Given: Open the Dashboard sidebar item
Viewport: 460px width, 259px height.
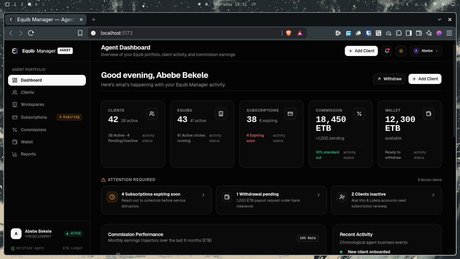Looking at the screenshot, I should tap(47, 80).
